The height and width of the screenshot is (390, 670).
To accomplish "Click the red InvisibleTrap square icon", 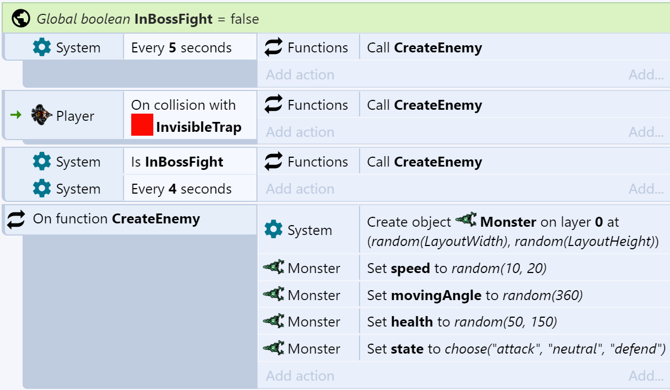I will pos(142,125).
